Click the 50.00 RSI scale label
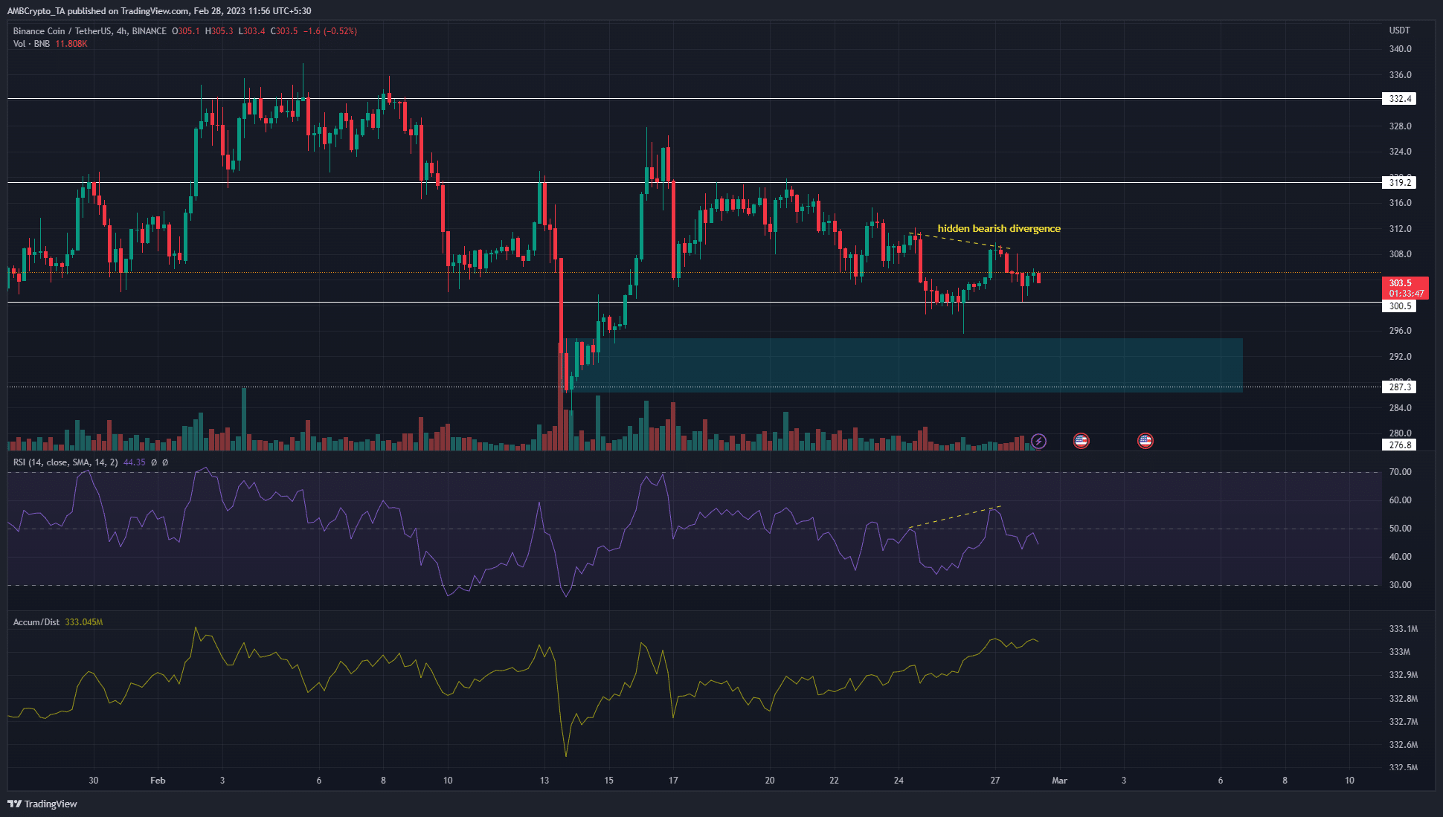Image resolution: width=1443 pixels, height=817 pixels. coord(1400,529)
